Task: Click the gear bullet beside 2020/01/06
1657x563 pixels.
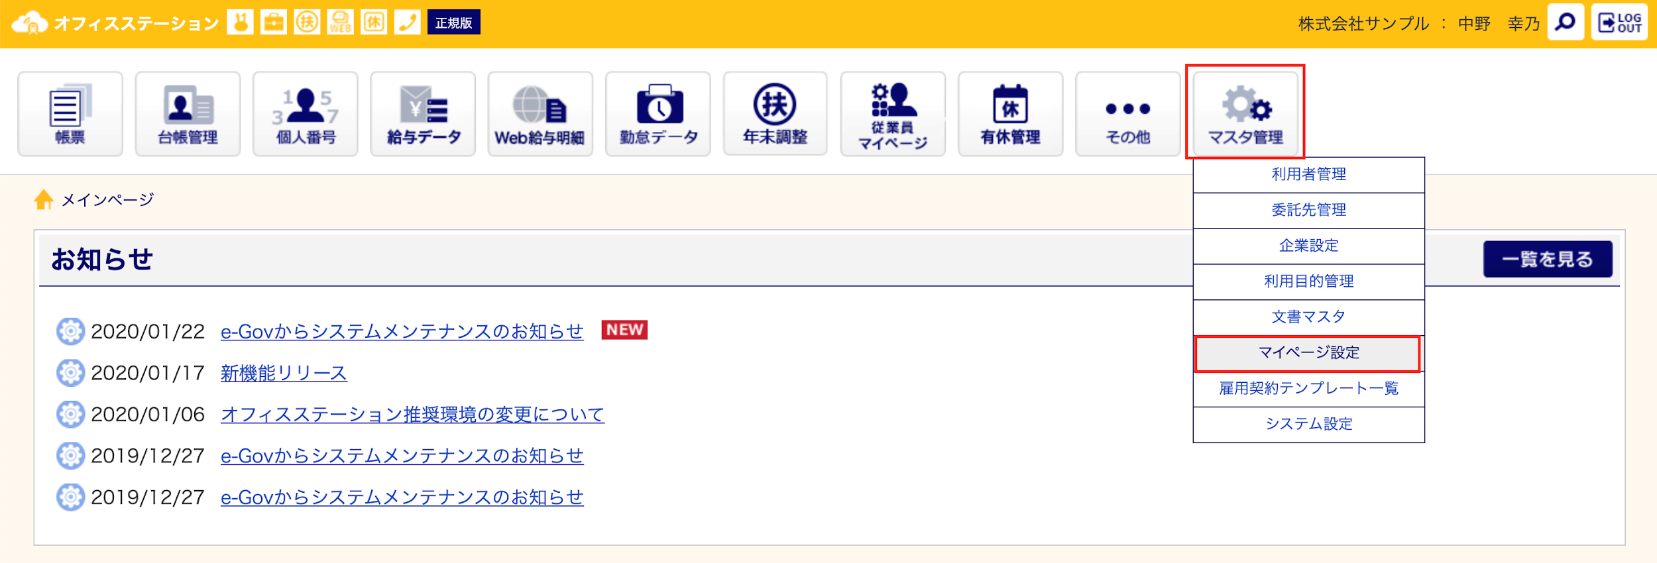Action: (70, 415)
